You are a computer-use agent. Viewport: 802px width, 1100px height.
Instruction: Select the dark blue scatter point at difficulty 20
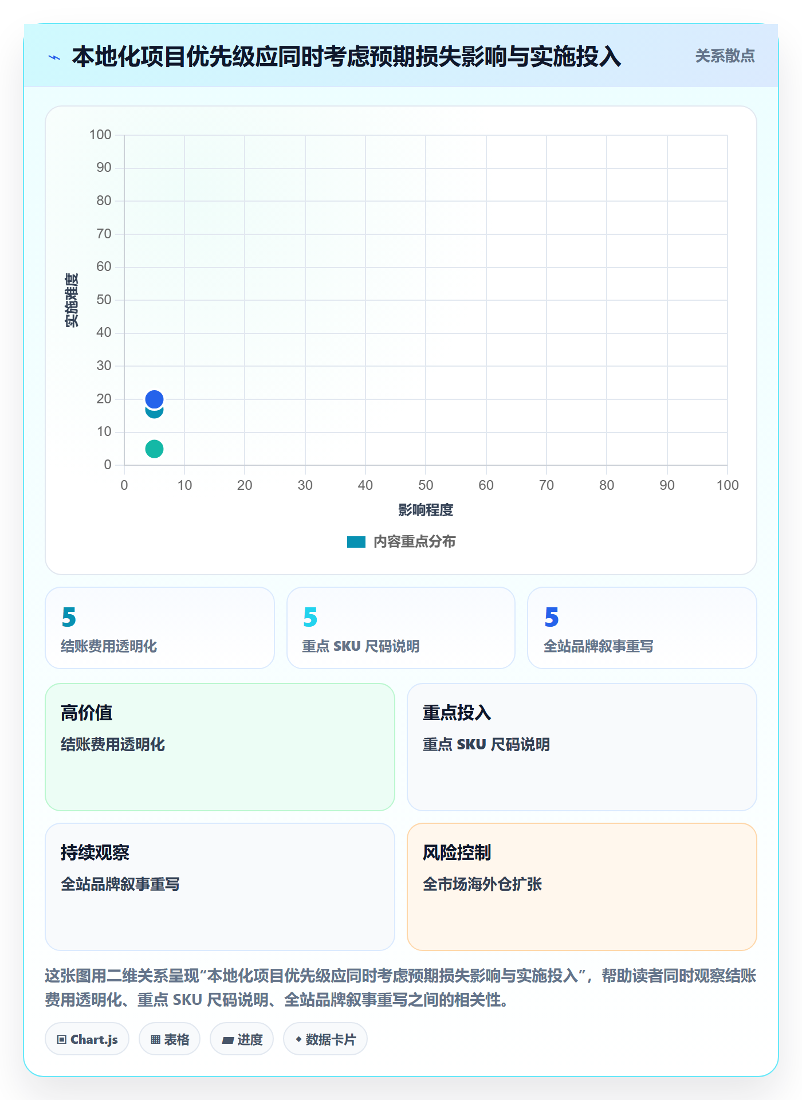click(x=154, y=399)
